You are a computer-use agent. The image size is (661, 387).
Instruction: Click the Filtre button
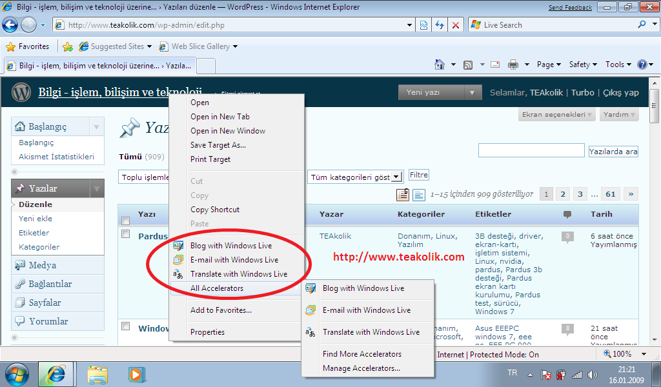coord(418,175)
